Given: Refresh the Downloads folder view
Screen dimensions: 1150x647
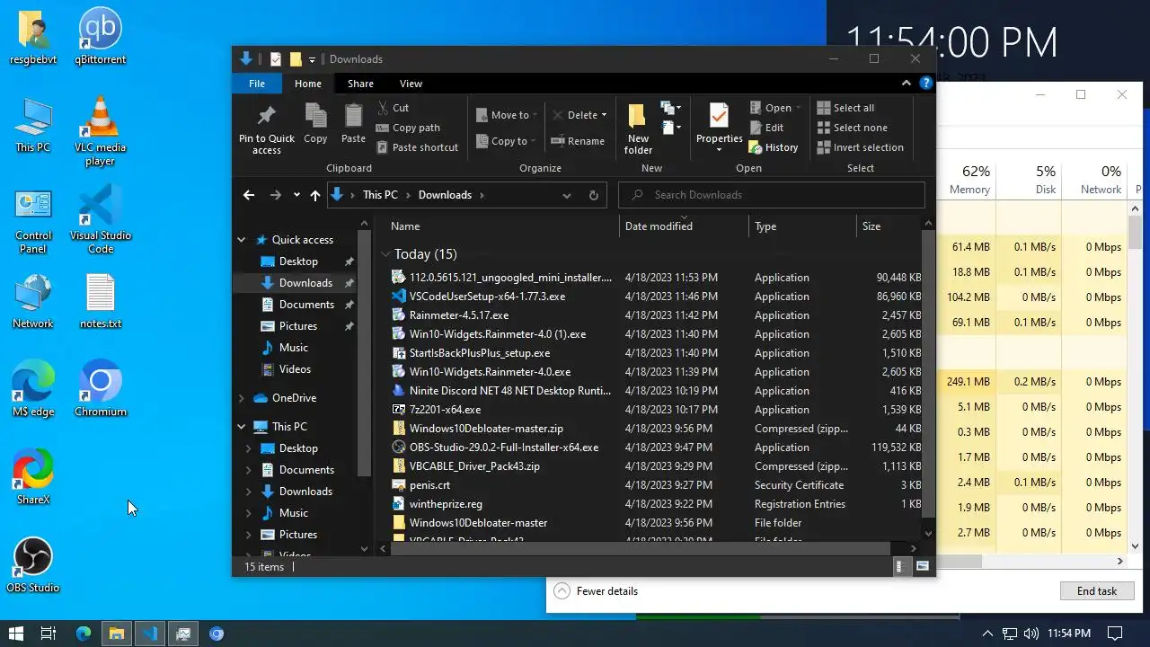Looking at the screenshot, I should coord(593,195).
